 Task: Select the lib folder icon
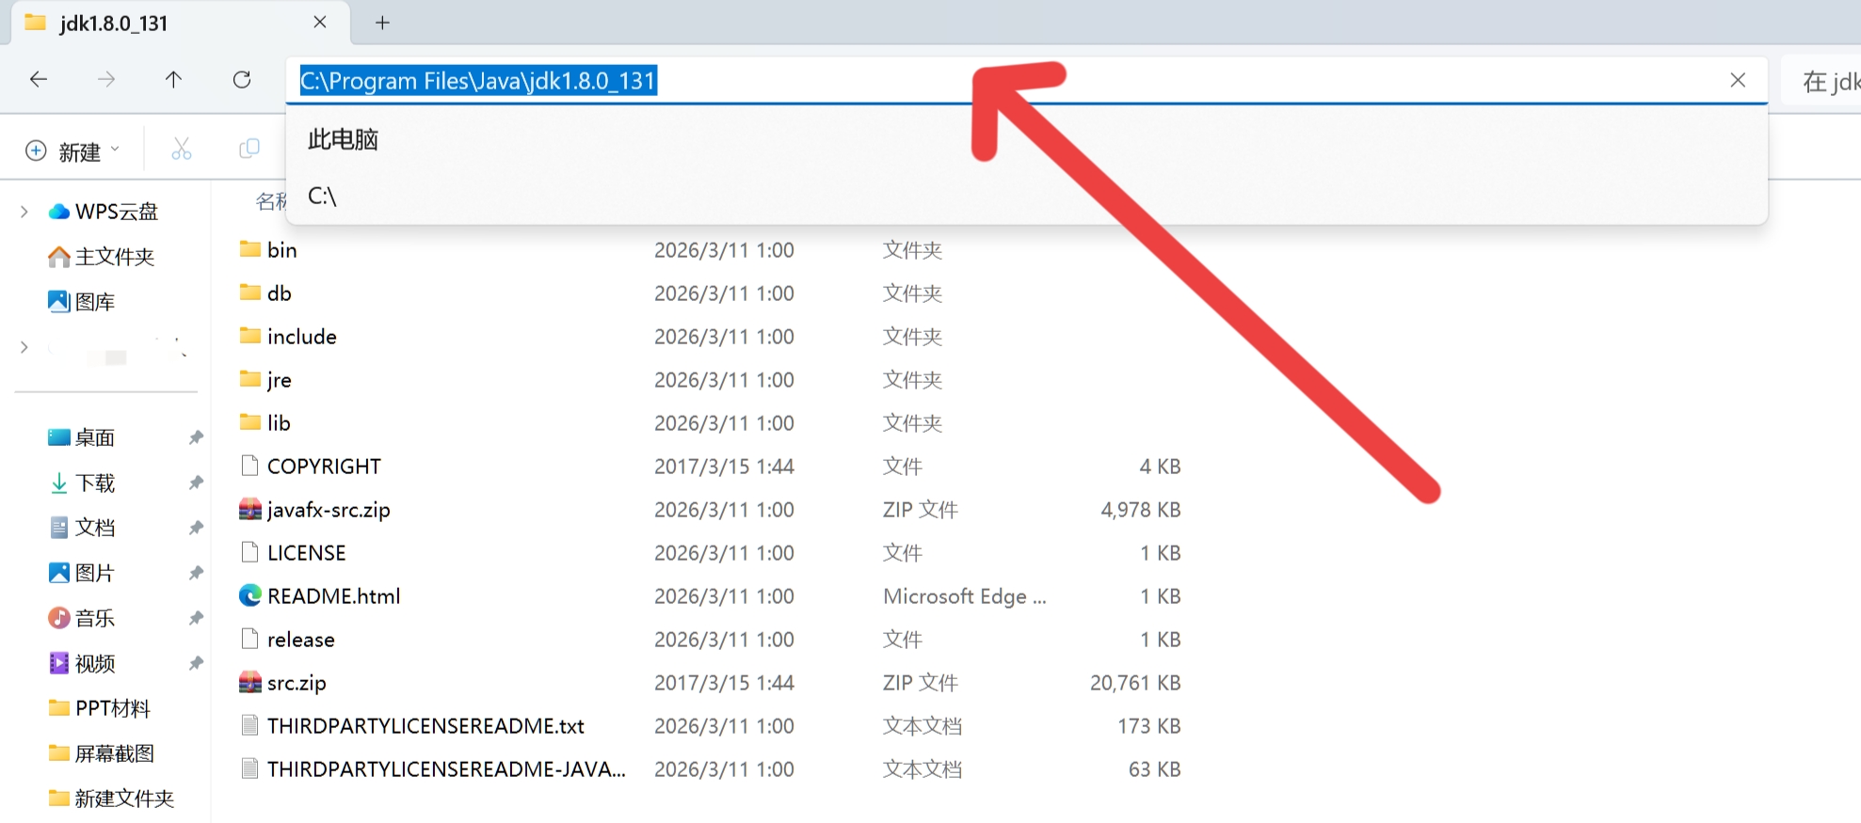(249, 422)
